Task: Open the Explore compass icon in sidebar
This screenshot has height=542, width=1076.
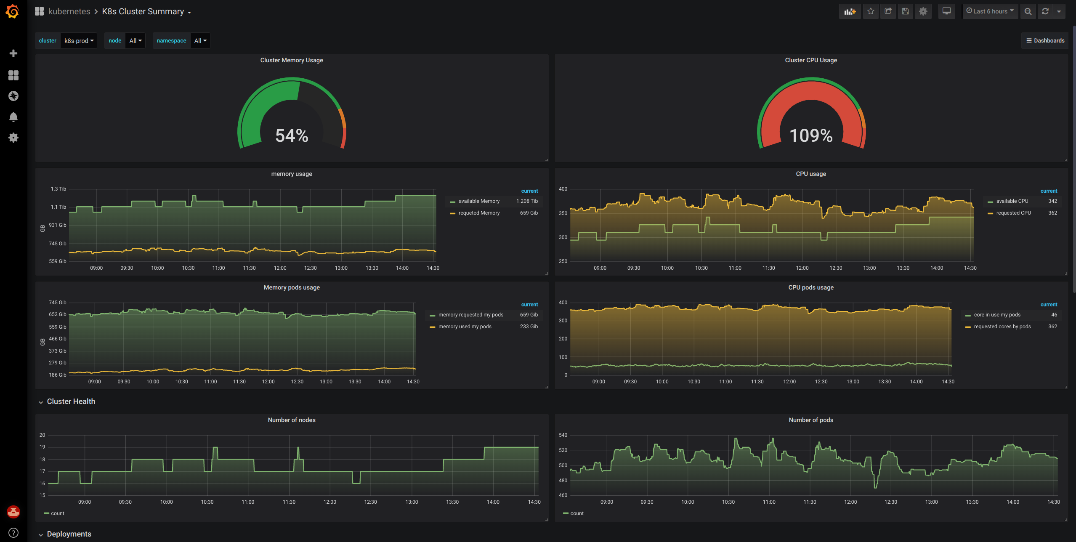Action: tap(13, 96)
